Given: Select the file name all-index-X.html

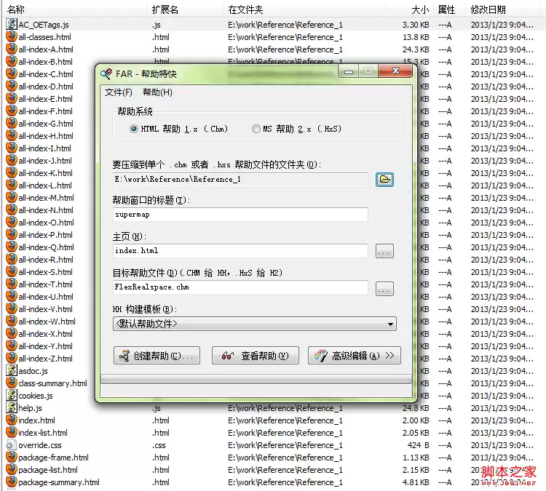Looking at the screenshot, I should tap(46, 334).
